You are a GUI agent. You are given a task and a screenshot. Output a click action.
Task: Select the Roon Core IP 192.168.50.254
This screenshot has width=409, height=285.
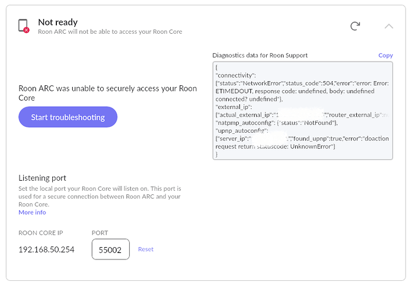point(46,249)
